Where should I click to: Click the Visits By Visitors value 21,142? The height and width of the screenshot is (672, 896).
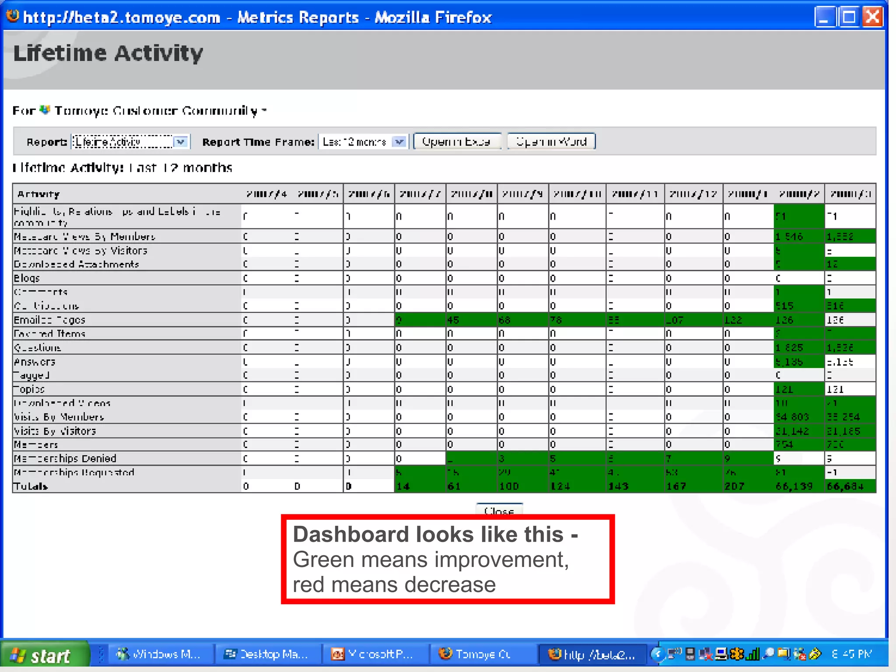coord(793,431)
